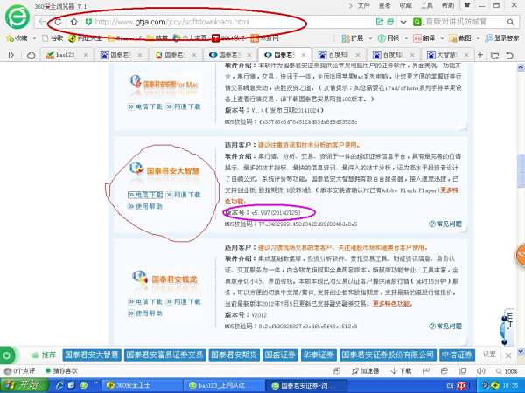Open the 文件 menu
Image resolution: width=525 pixels, height=393 pixels.
coord(364,5)
